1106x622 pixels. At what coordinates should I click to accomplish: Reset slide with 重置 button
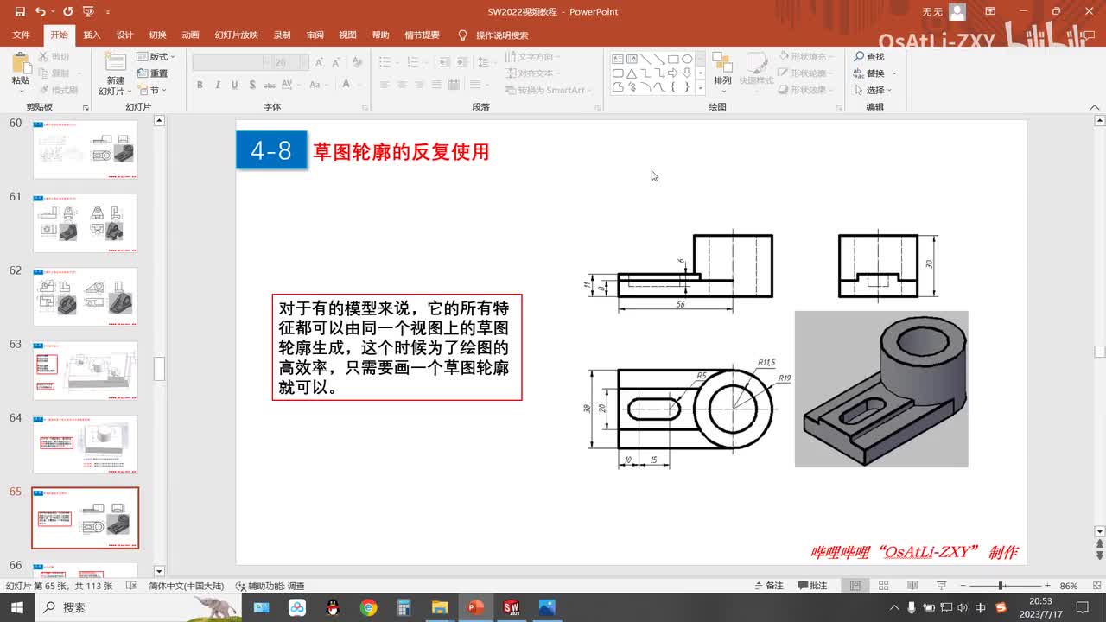(x=153, y=73)
